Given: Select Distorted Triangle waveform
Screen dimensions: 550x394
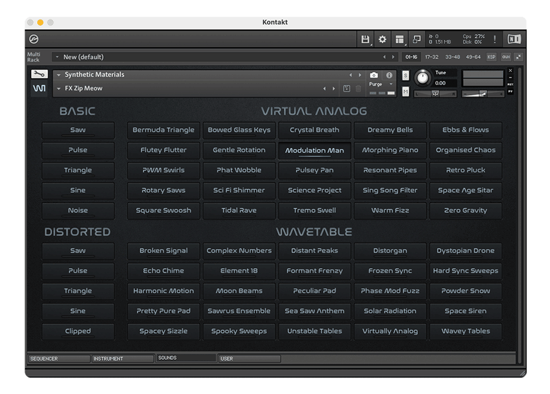Looking at the screenshot, I should pyautogui.click(x=78, y=291).
